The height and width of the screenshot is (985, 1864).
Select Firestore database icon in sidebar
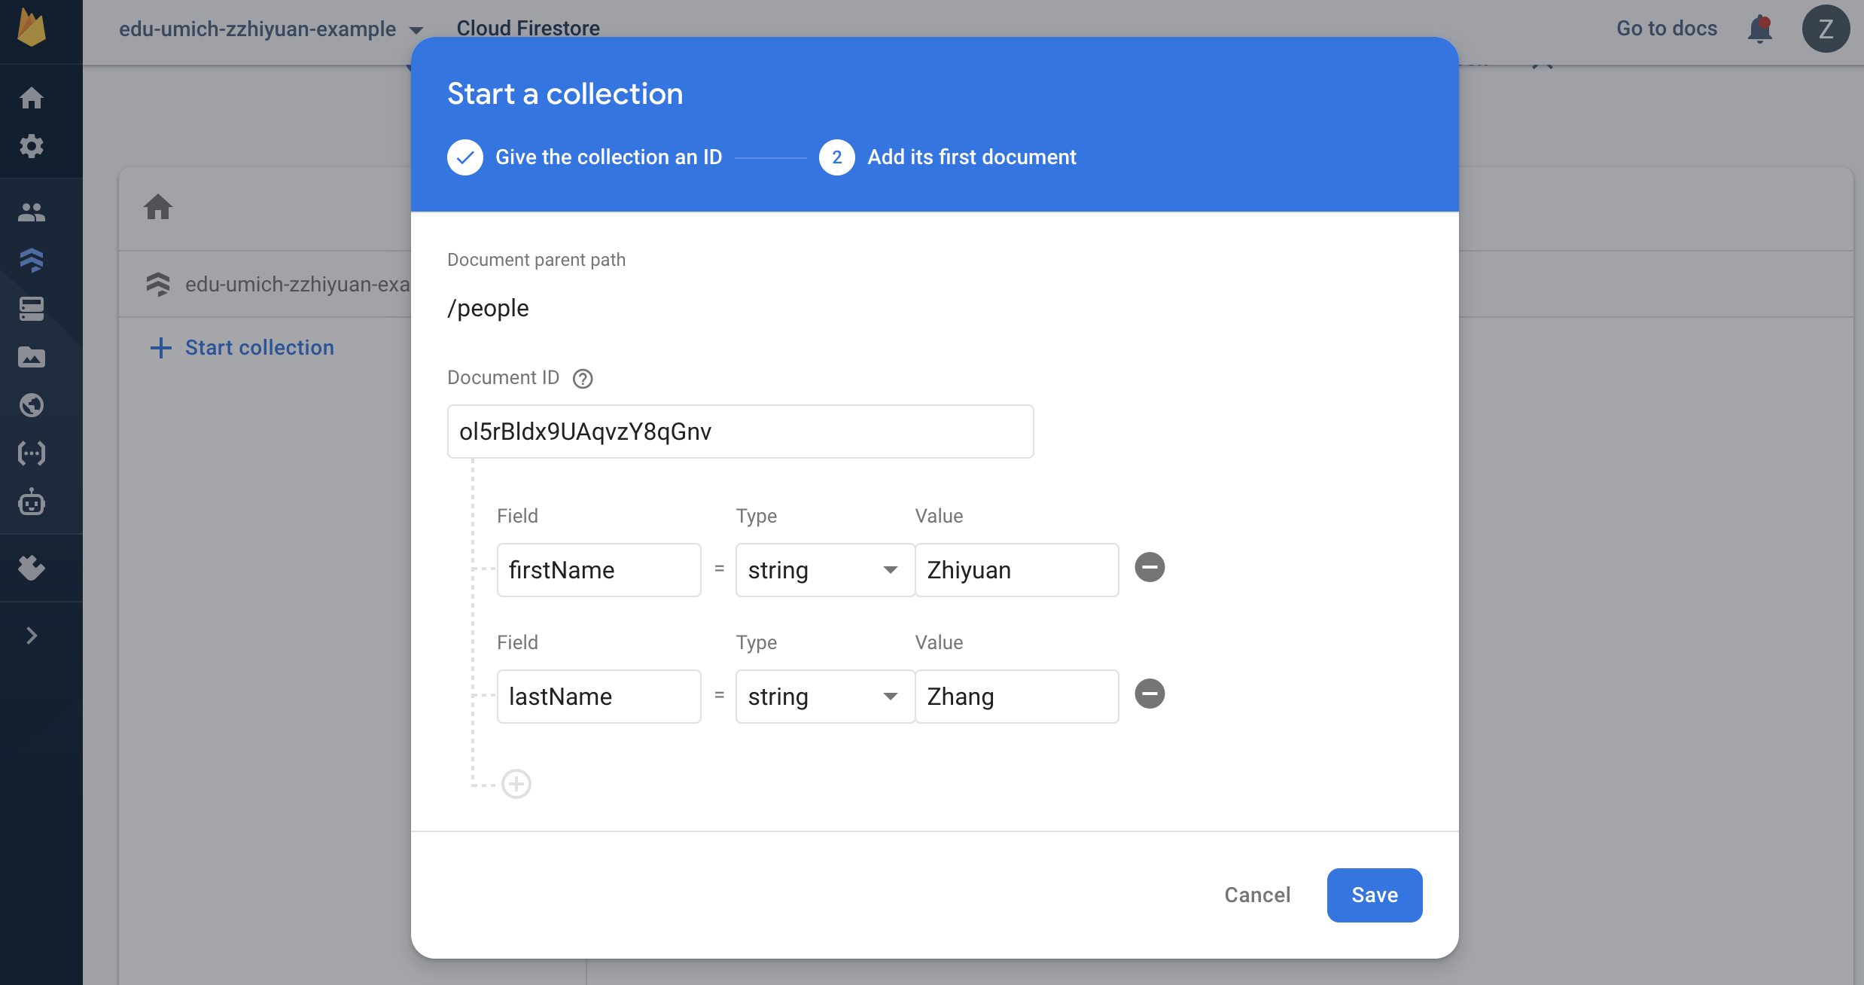pyautogui.click(x=32, y=261)
